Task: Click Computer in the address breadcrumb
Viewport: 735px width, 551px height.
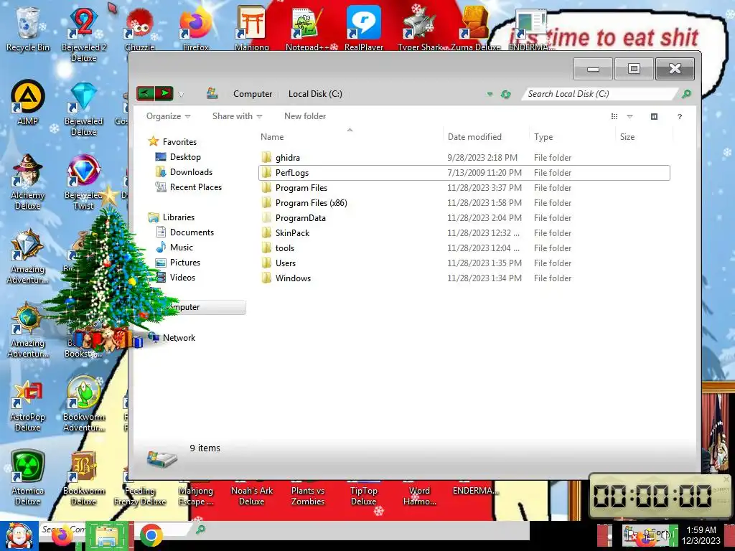Action: point(253,94)
